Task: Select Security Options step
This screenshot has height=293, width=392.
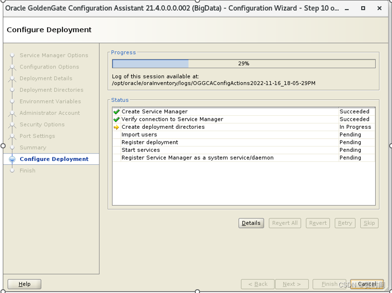Action: click(x=42, y=124)
